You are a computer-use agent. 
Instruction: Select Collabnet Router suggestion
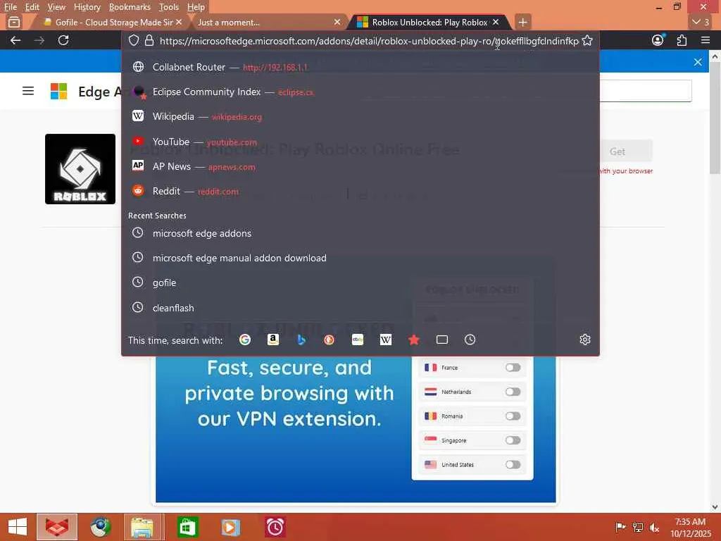click(360, 67)
